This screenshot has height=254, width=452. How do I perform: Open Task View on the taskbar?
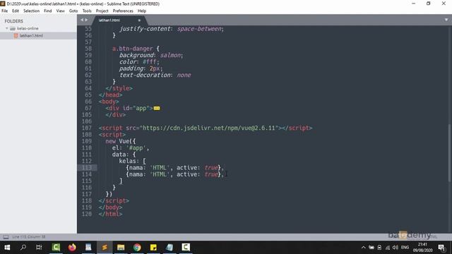[x=39, y=248]
